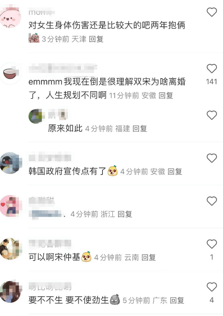Tap the sticker emoji under the Tianjin comment

pyautogui.click(x=34, y=38)
